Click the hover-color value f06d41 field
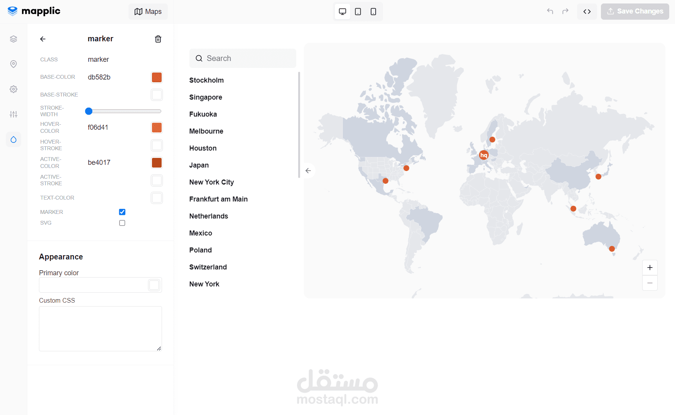Viewport: 675px width, 415px height. tap(98, 127)
